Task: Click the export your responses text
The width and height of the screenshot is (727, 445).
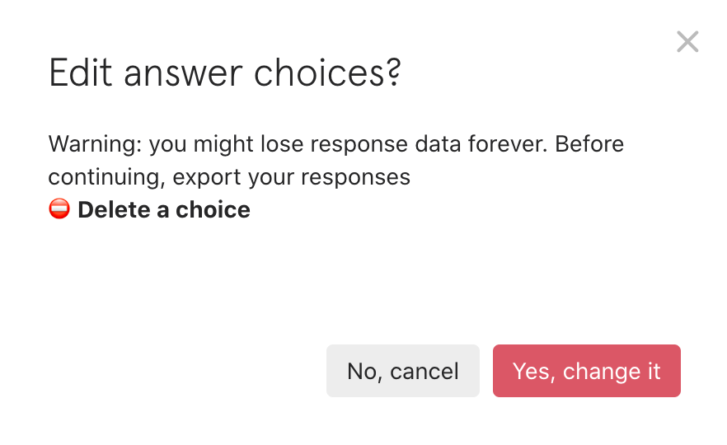Action: pos(292,177)
